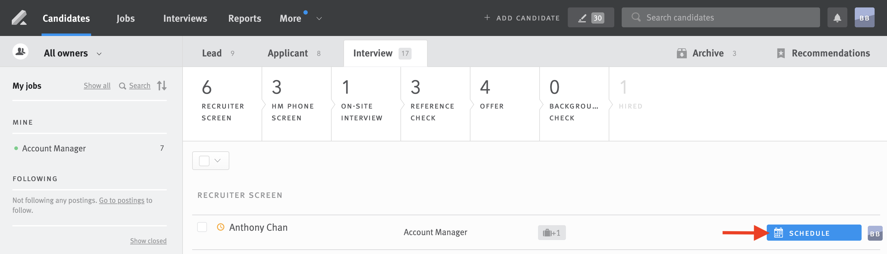Expand the More menu chevron
The width and height of the screenshot is (887, 254).
[x=319, y=19]
